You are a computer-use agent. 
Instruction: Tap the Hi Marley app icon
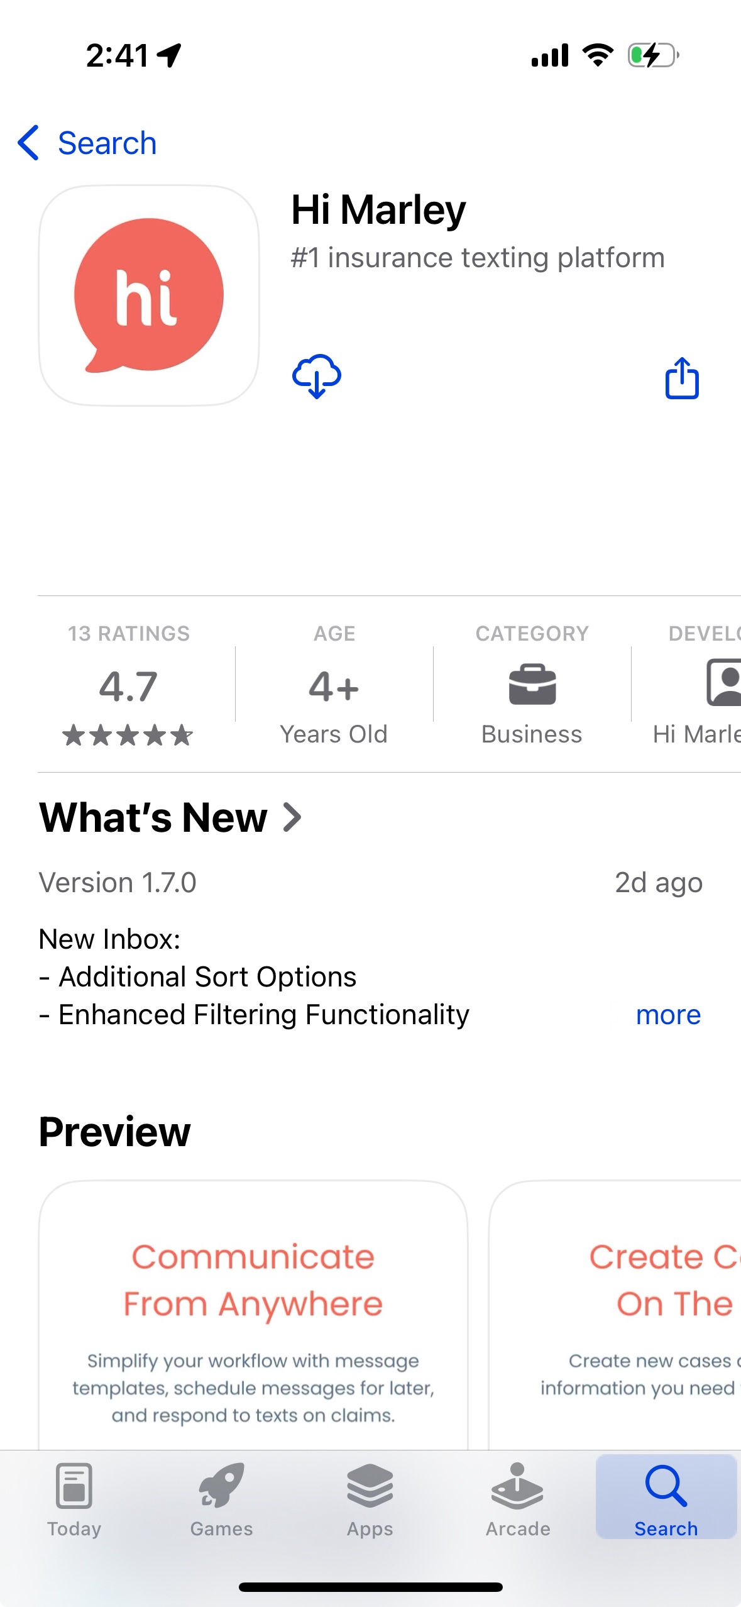point(149,295)
